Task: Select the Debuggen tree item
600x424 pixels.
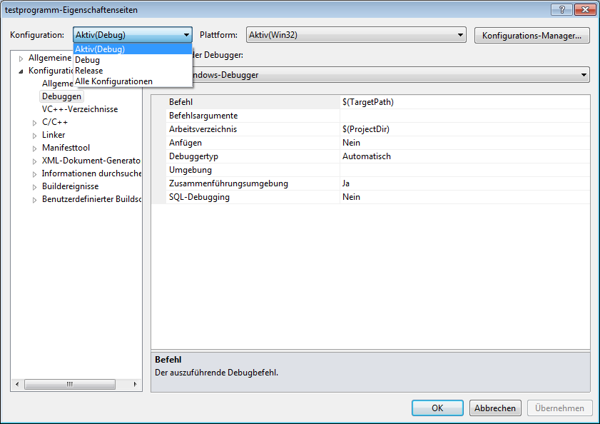Action: (x=62, y=96)
